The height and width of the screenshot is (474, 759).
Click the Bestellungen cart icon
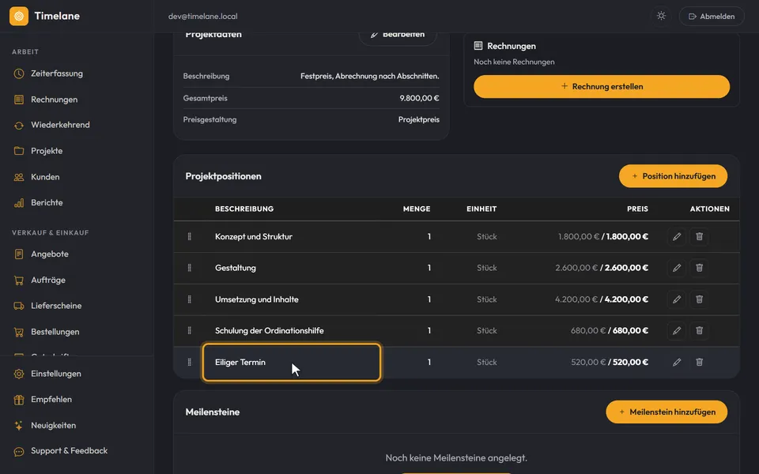pos(19,332)
